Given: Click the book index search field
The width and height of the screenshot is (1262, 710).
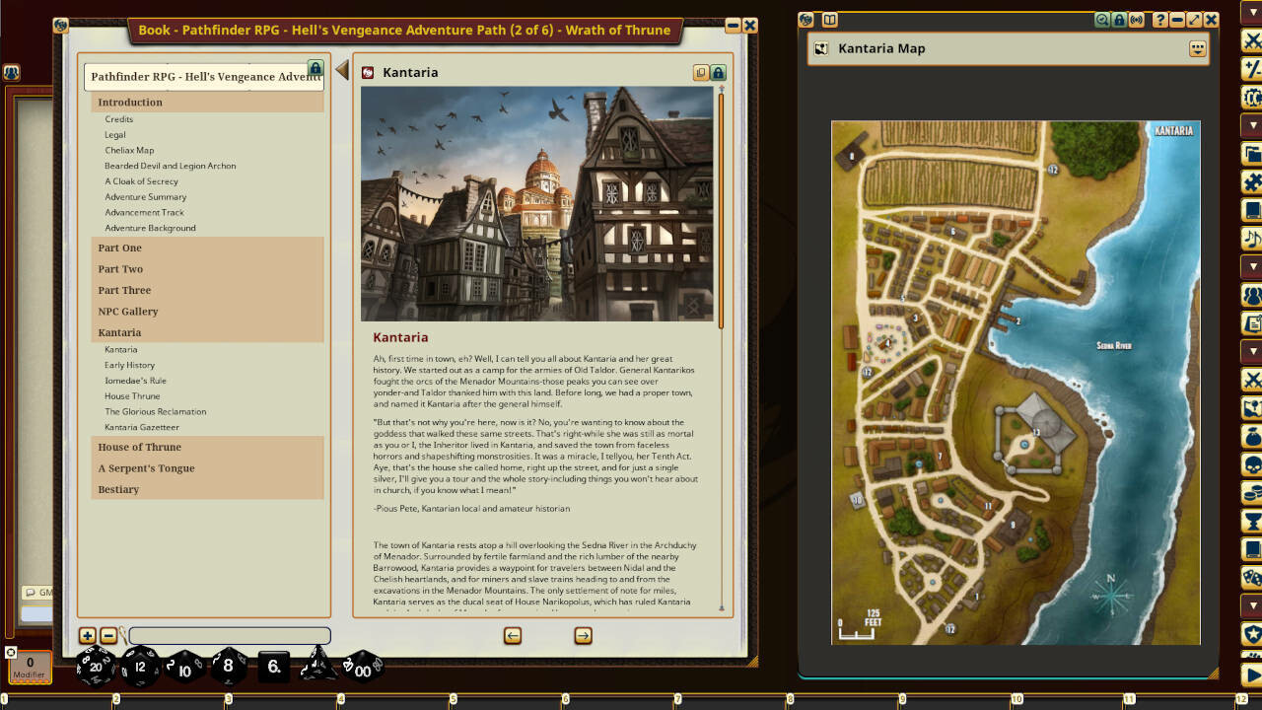Looking at the screenshot, I should coord(230,636).
